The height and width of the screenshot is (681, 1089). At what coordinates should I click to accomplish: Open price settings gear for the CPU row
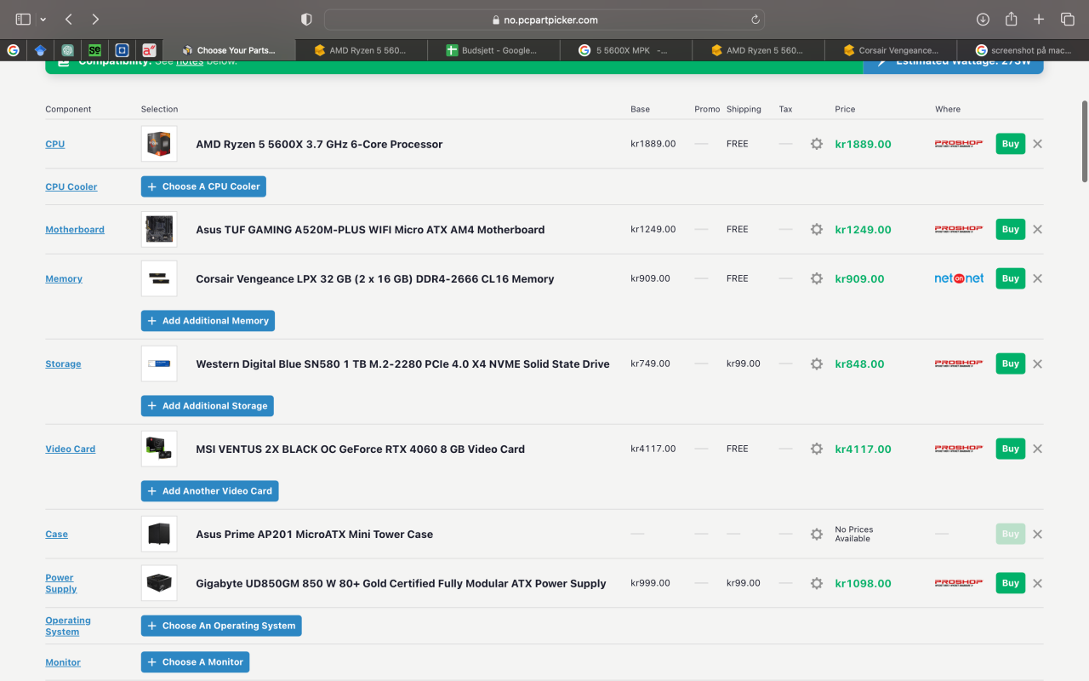[816, 144]
